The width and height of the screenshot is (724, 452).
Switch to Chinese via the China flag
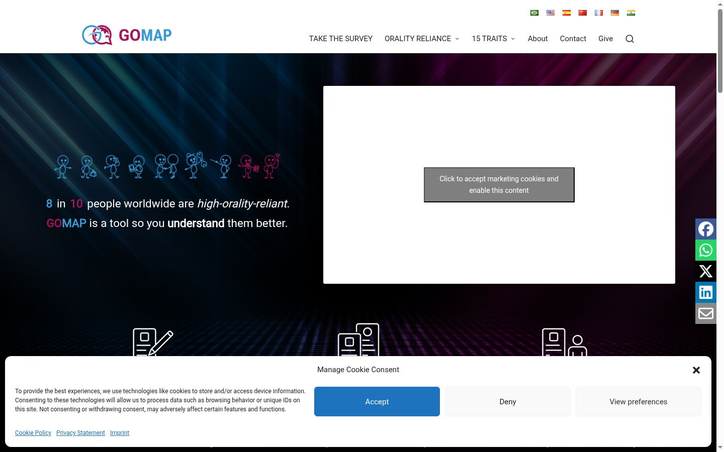tap(583, 13)
